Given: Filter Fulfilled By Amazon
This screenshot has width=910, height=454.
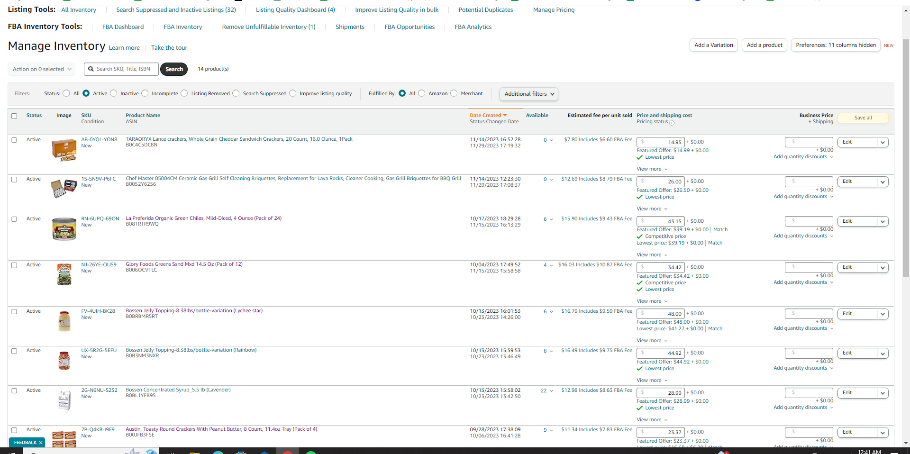Looking at the screenshot, I should (422, 93).
